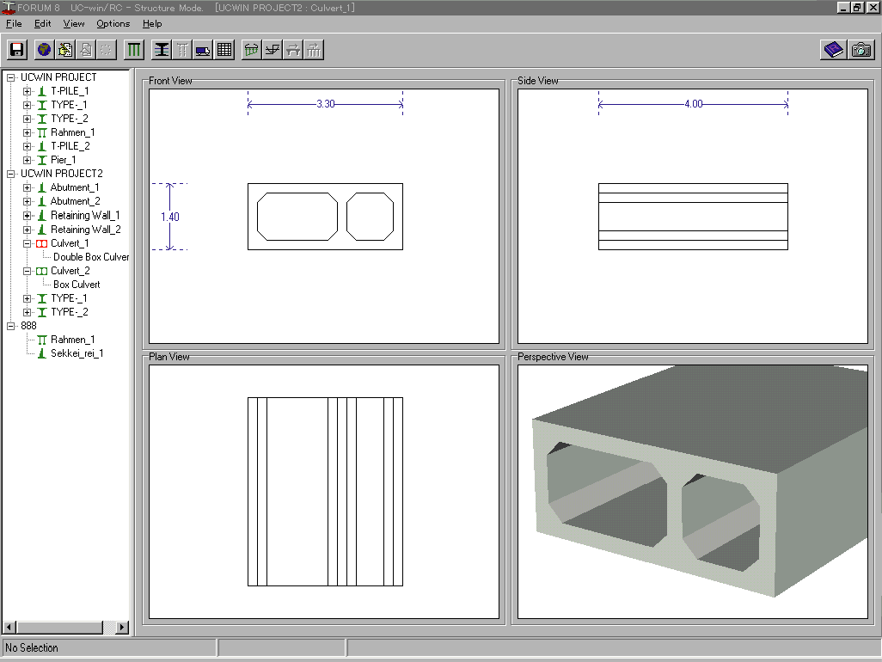Expand the Retaining Wall_1 node

pos(28,216)
